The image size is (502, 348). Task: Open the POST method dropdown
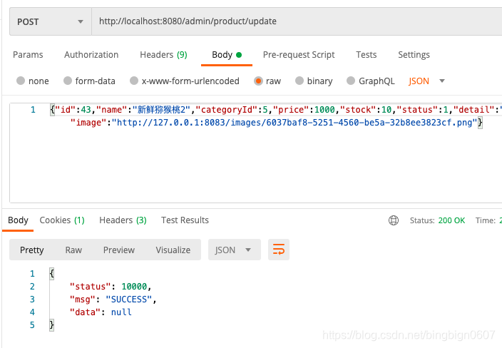(51, 21)
